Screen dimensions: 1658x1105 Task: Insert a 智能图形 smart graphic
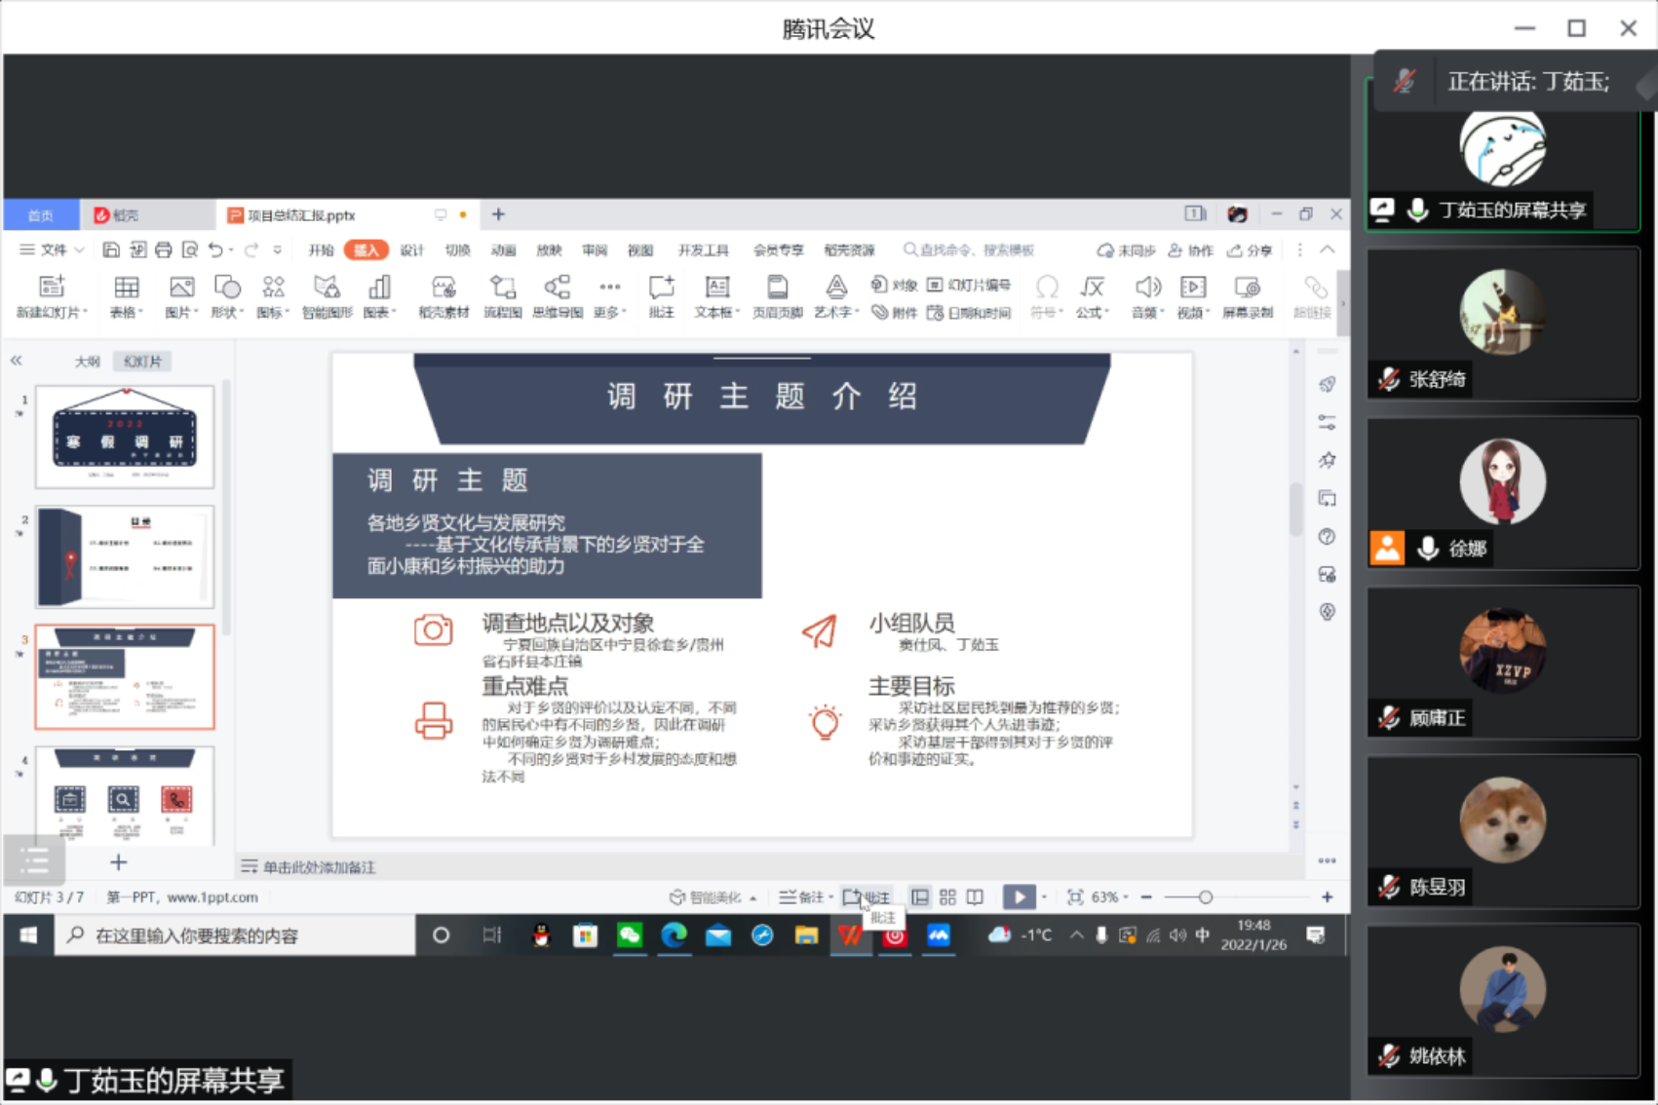325,295
